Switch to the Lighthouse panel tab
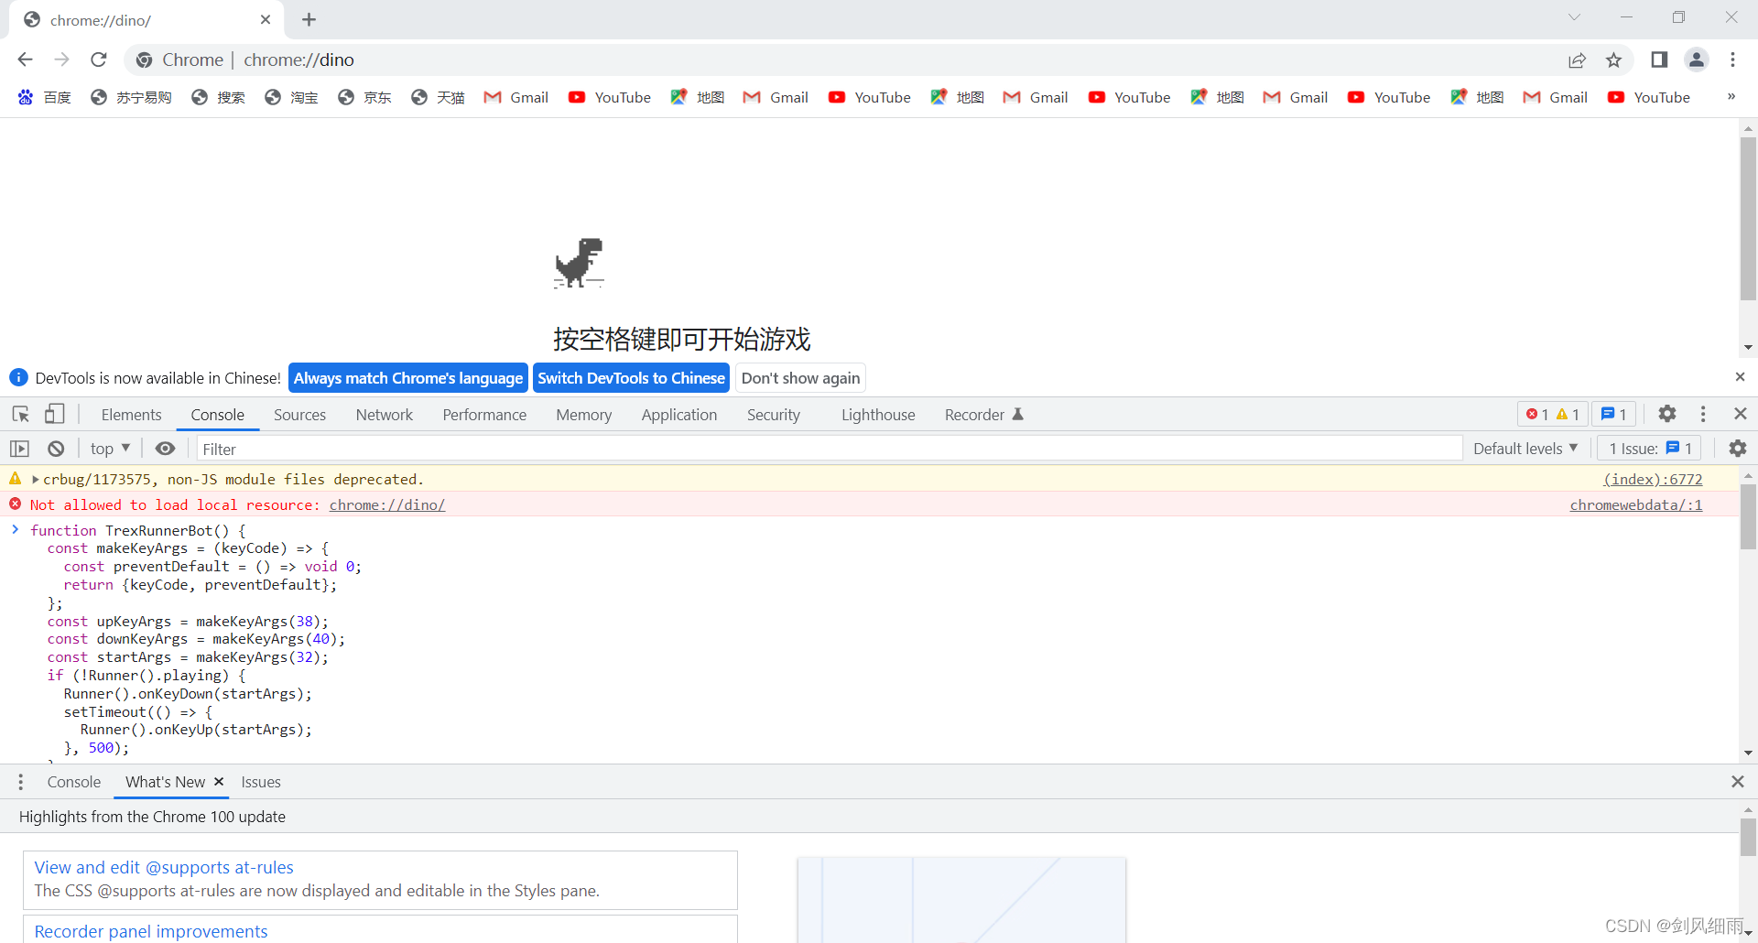1758x943 pixels. click(878, 415)
